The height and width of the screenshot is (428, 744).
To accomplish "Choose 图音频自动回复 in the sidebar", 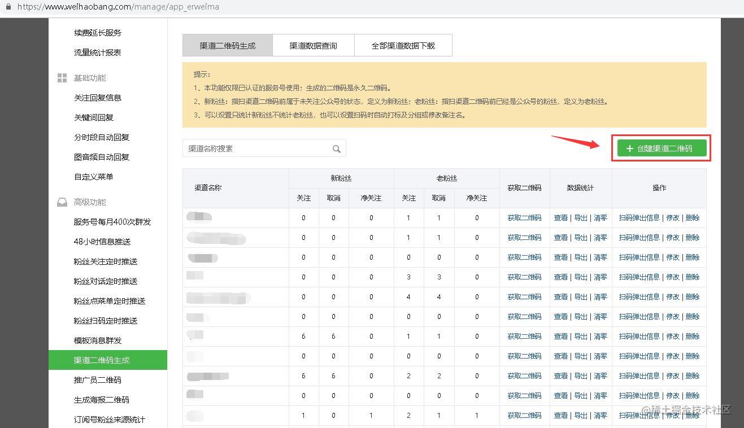I will pos(102,157).
